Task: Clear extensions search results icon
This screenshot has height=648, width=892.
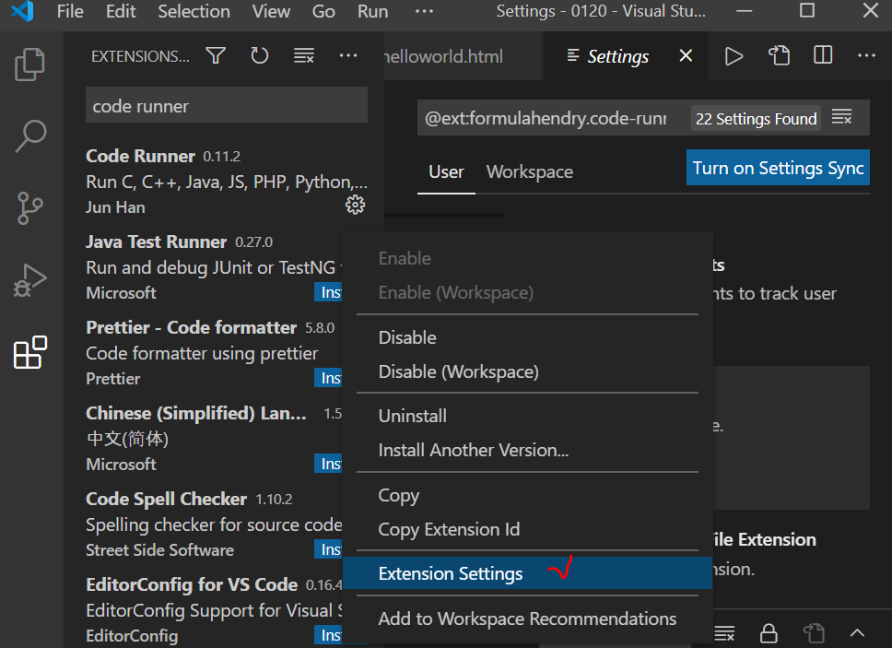Action: click(304, 55)
